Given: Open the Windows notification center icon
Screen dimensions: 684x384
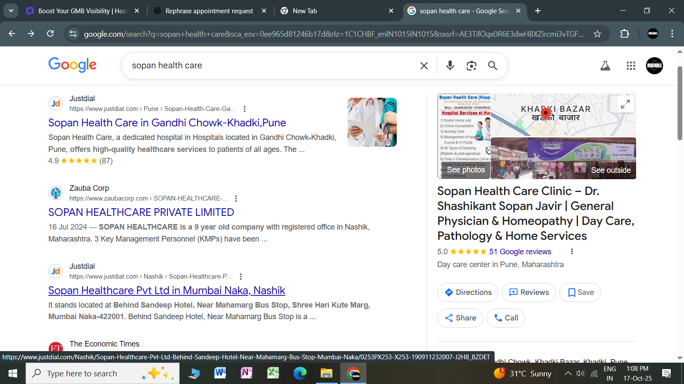Looking at the screenshot, I should (x=666, y=373).
